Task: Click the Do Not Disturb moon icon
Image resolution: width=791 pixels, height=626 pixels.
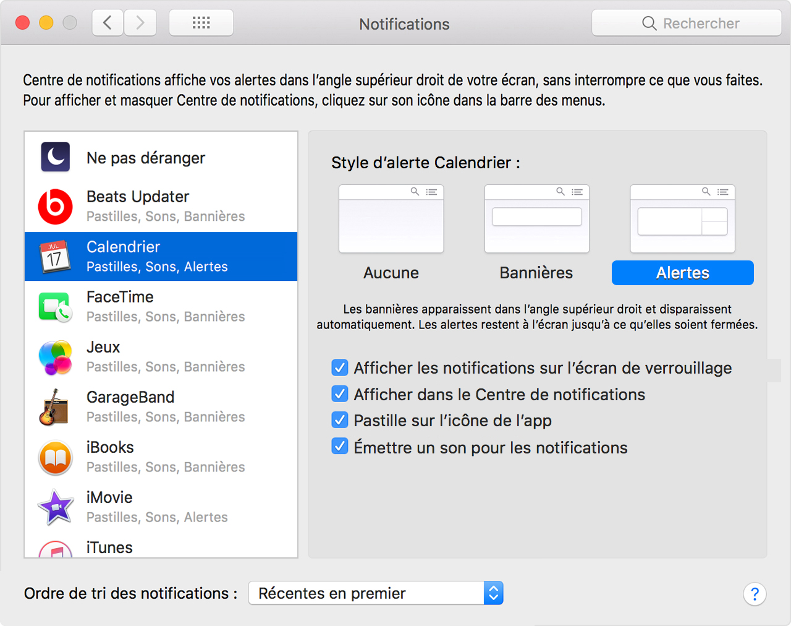Action: pos(56,157)
